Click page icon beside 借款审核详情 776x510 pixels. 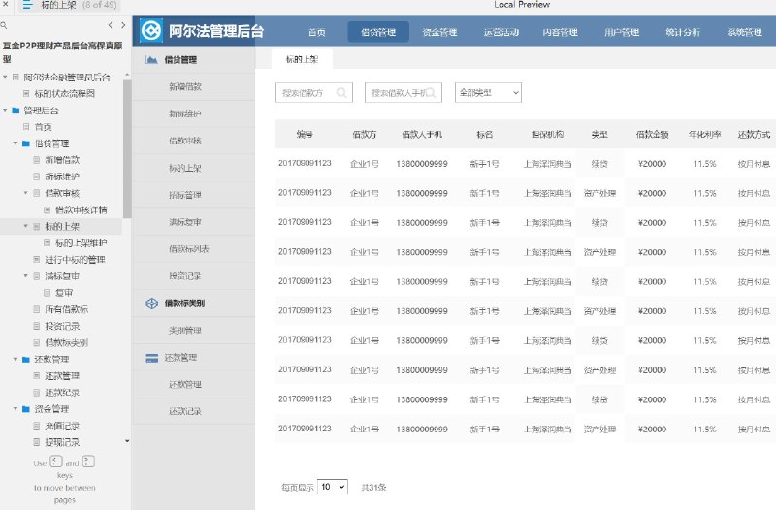pyautogui.click(x=47, y=209)
